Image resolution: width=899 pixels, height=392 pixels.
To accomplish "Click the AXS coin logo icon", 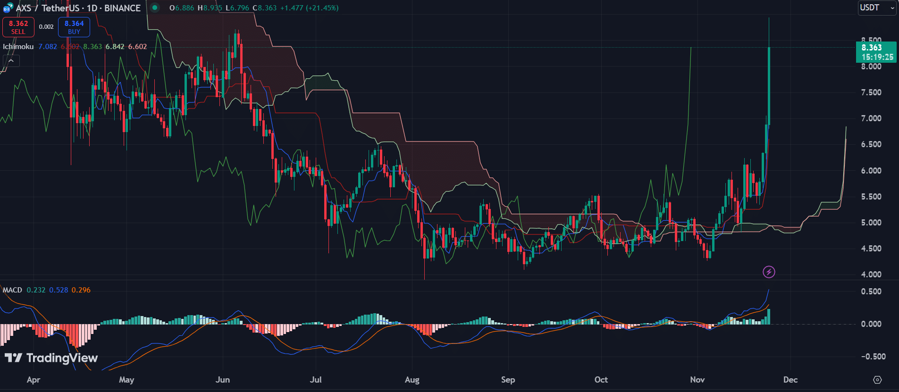I will 8,8.
